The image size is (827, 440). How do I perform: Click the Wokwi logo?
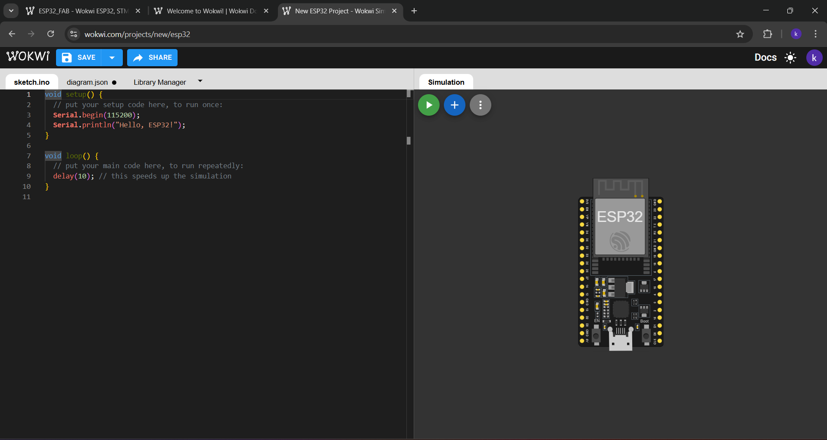pyautogui.click(x=28, y=57)
